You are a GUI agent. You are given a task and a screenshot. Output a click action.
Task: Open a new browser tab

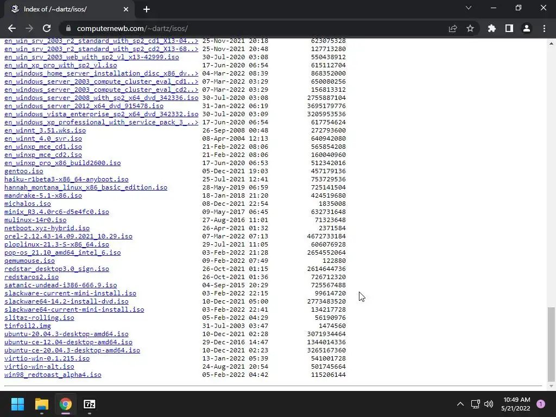coord(147,9)
